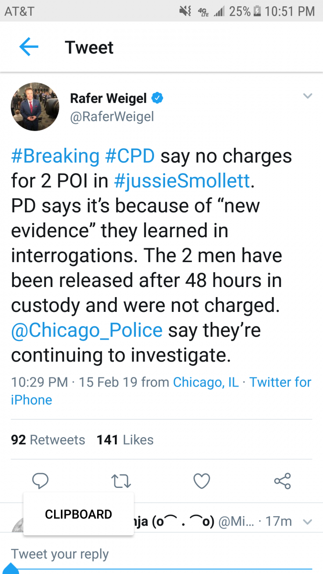Tap the Chicago, IL location link
The width and height of the screenshot is (323, 574).
[x=206, y=382]
